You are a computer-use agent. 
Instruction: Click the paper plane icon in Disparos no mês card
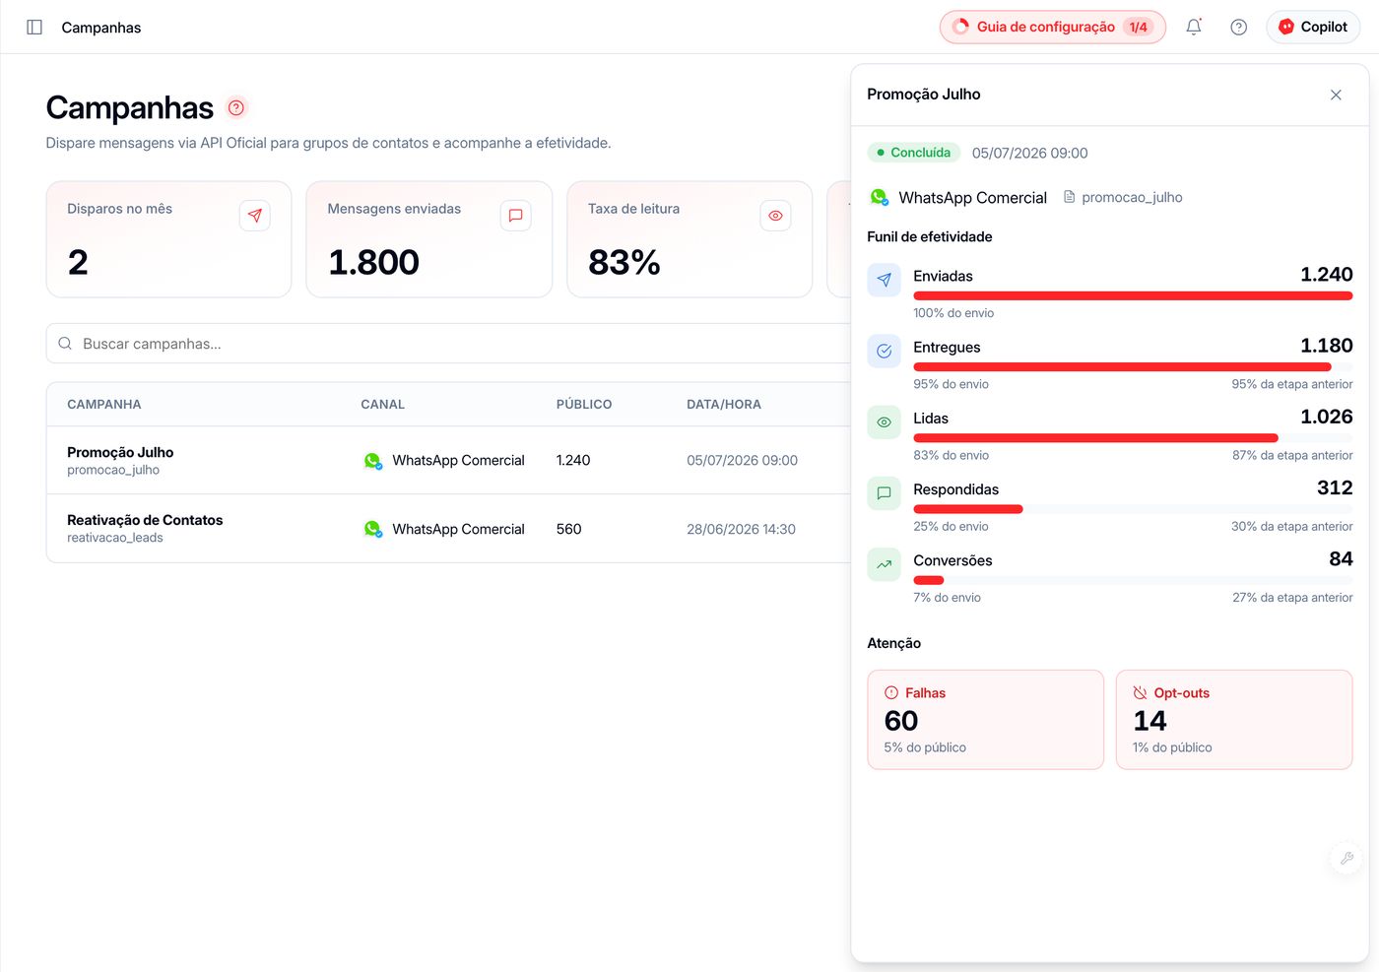[x=255, y=216]
